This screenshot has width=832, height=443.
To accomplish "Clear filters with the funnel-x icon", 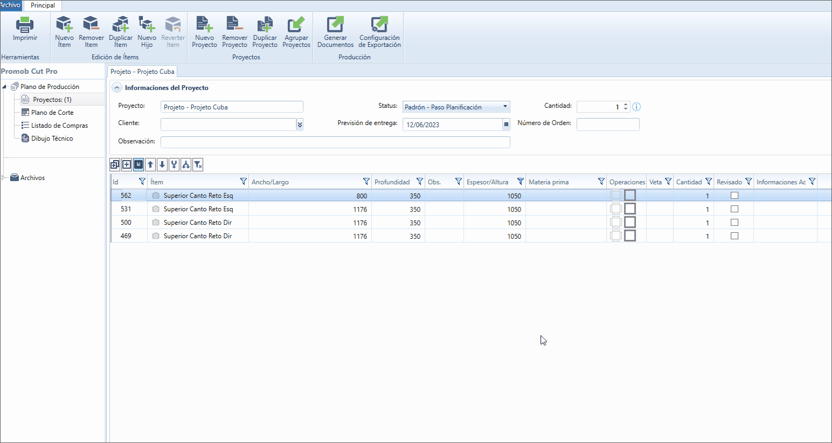I will 198,165.
